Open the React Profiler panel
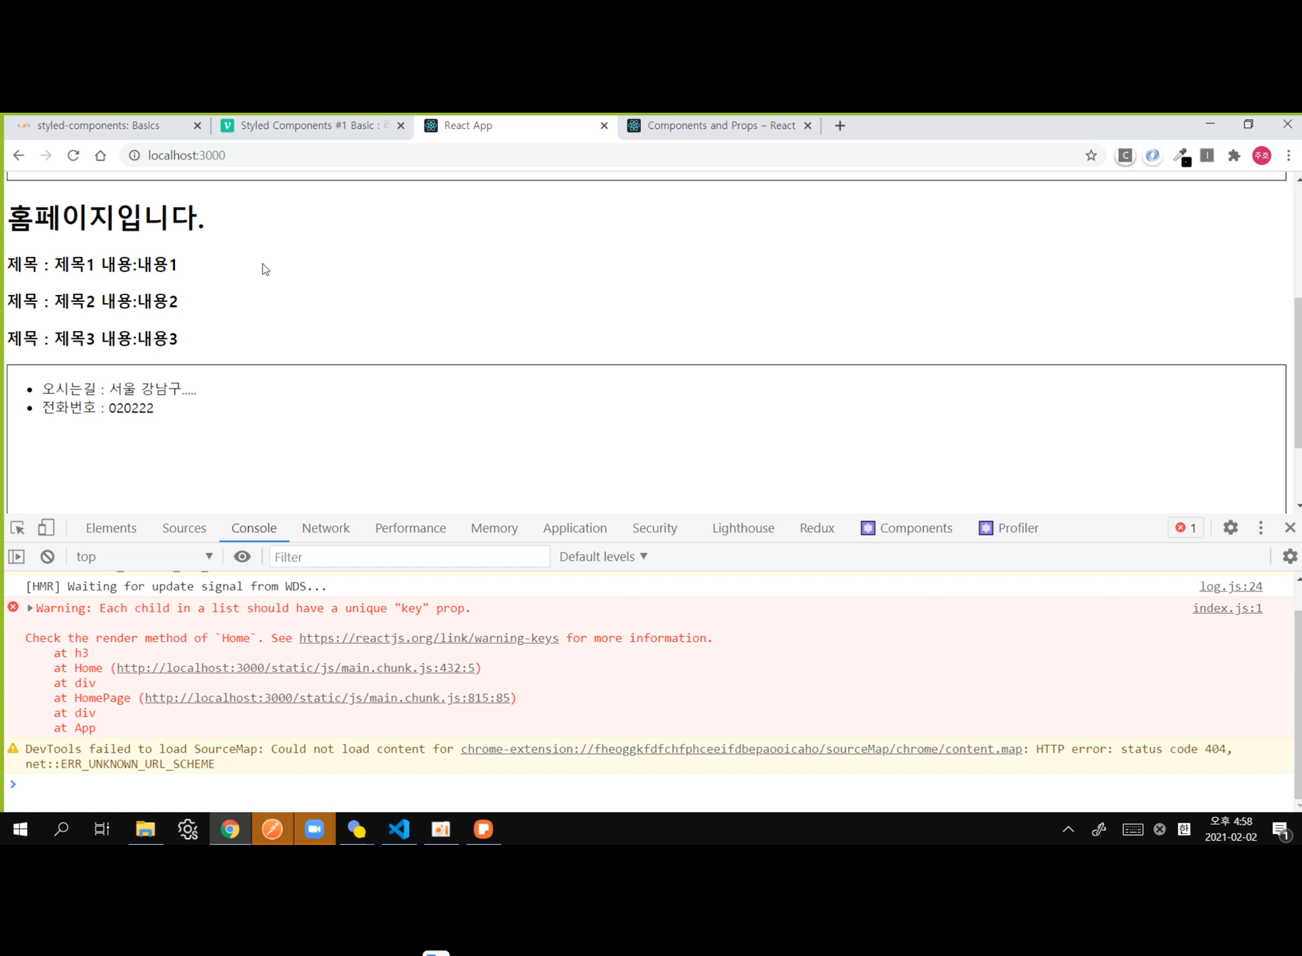Image resolution: width=1302 pixels, height=956 pixels. click(1008, 528)
